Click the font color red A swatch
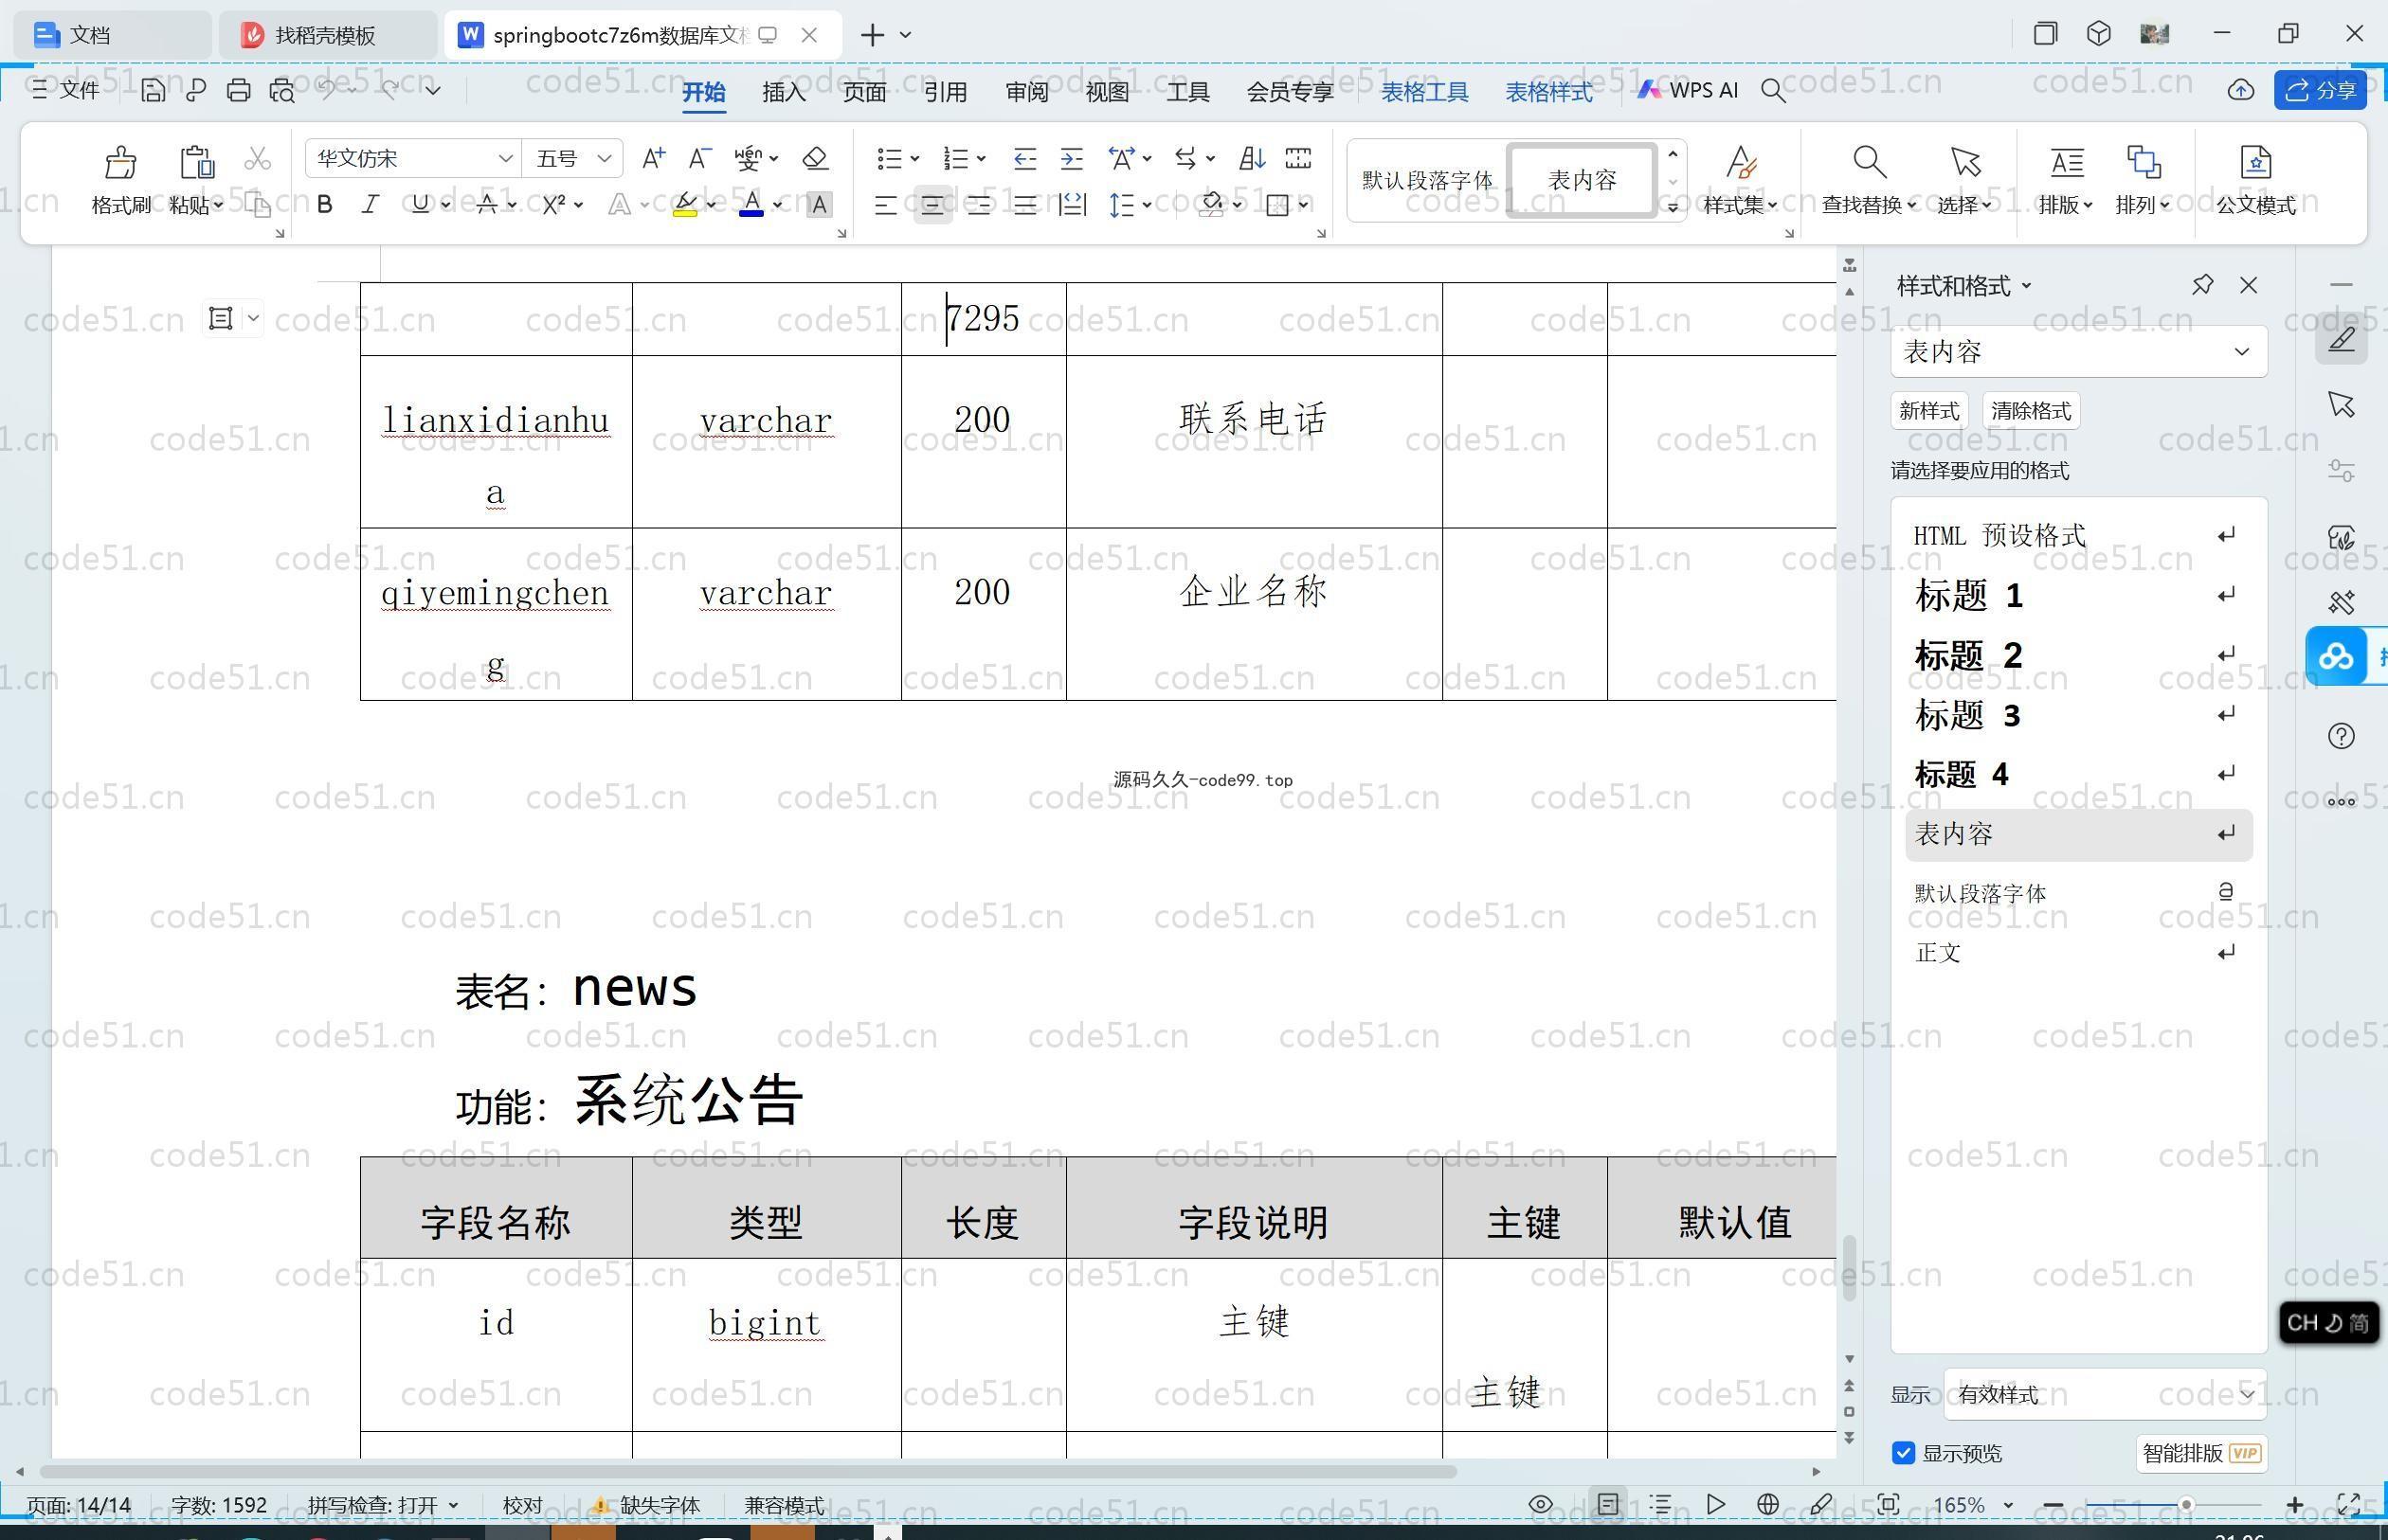Screen dimensions: 2388x1540 (751, 205)
